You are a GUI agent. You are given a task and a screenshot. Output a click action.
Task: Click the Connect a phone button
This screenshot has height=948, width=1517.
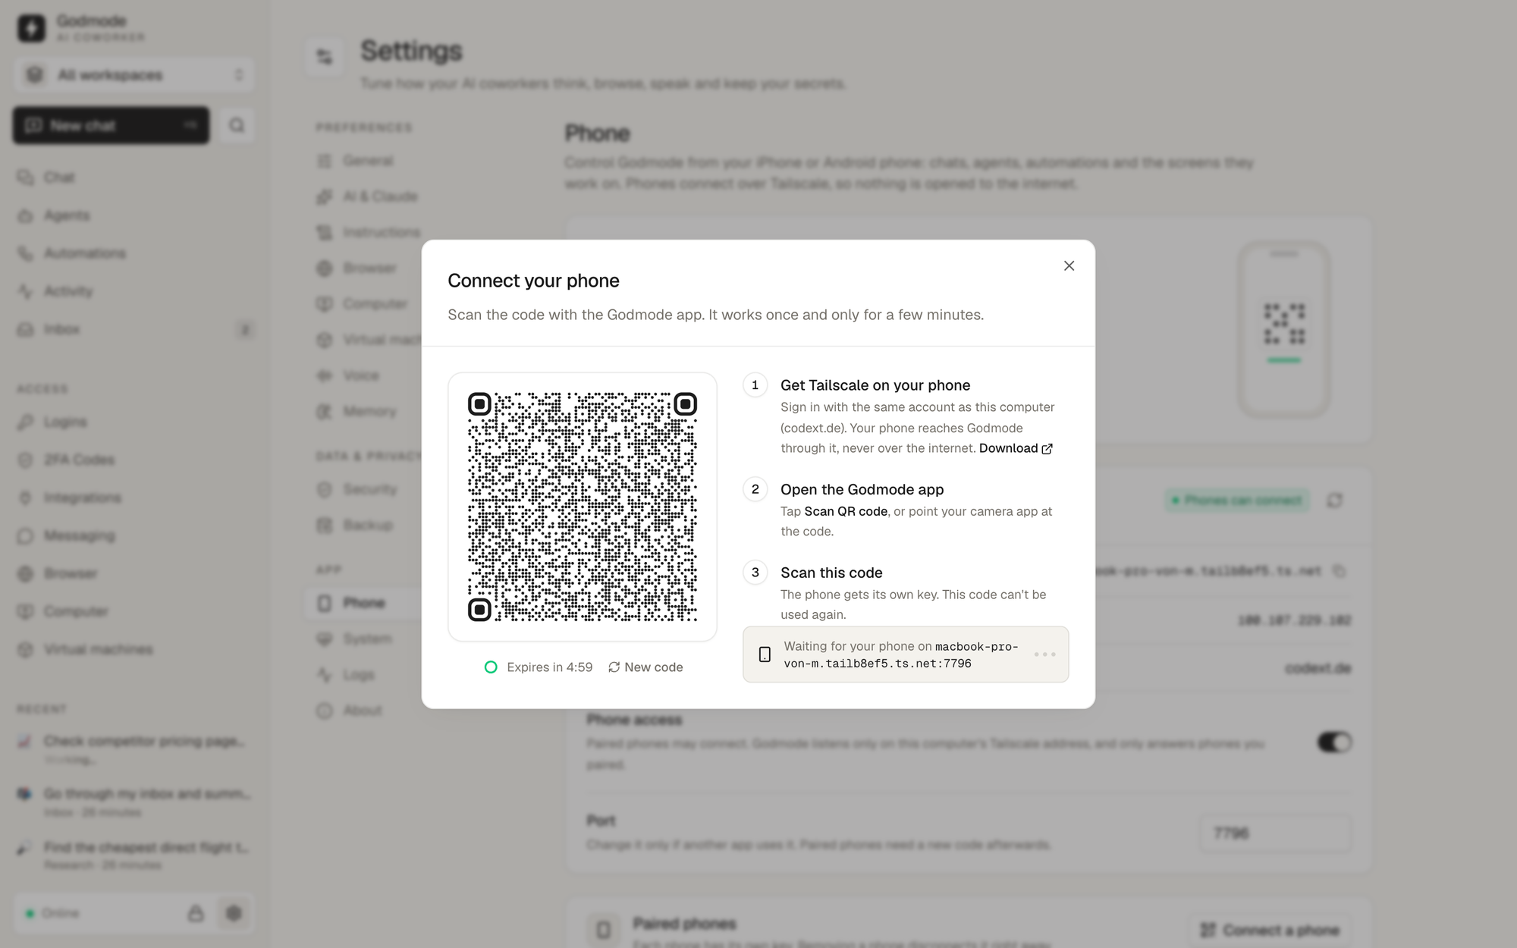coord(1270,930)
